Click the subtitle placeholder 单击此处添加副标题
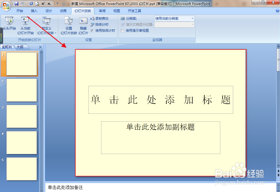The height and width of the screenshot is (192, 280). click(x=161, y=138)
